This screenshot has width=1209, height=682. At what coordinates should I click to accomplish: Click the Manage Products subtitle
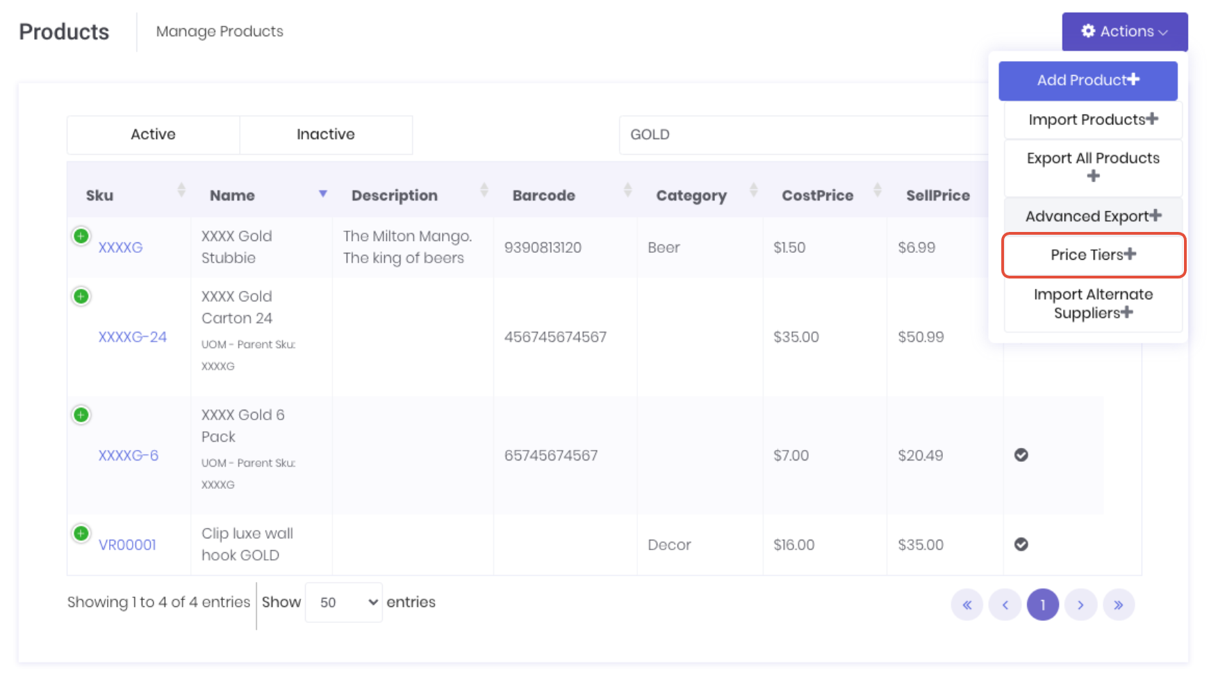220,31
